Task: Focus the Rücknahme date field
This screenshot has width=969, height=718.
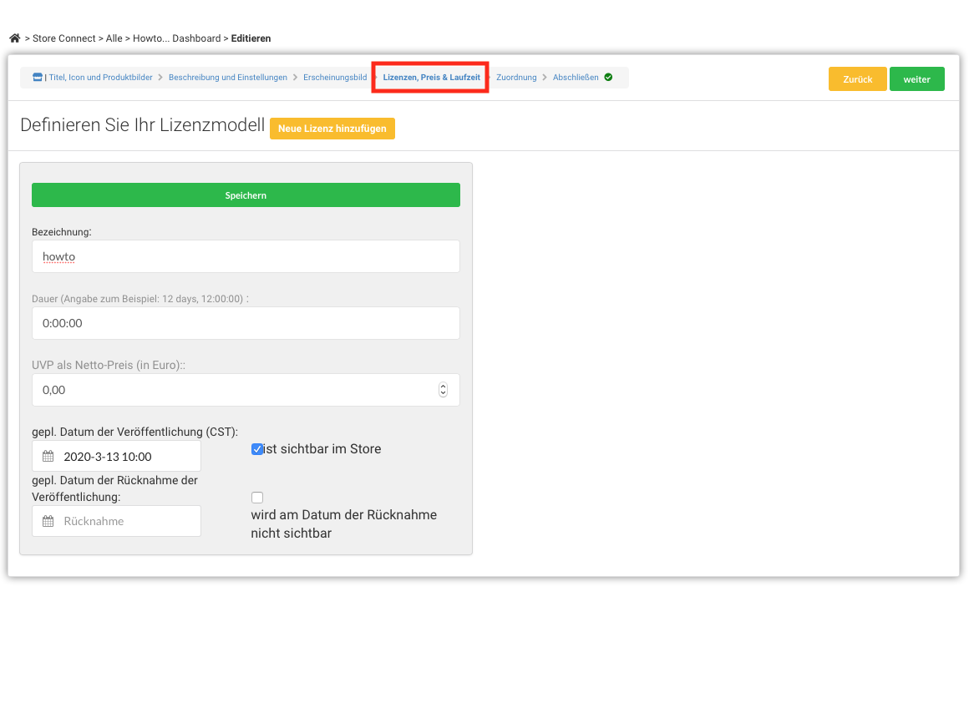Action: pos(117,522)
